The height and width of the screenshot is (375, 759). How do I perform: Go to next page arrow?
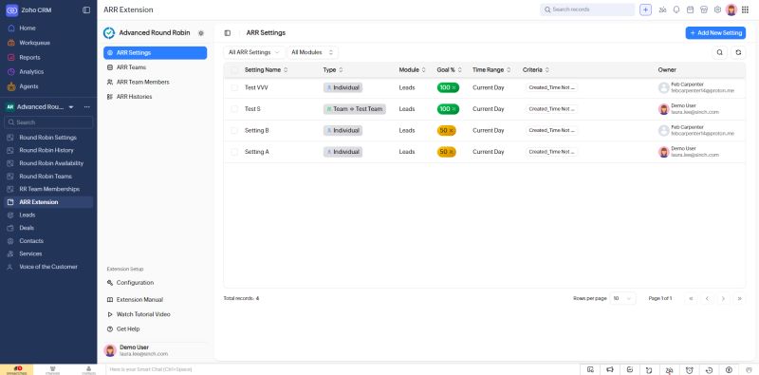723,298
